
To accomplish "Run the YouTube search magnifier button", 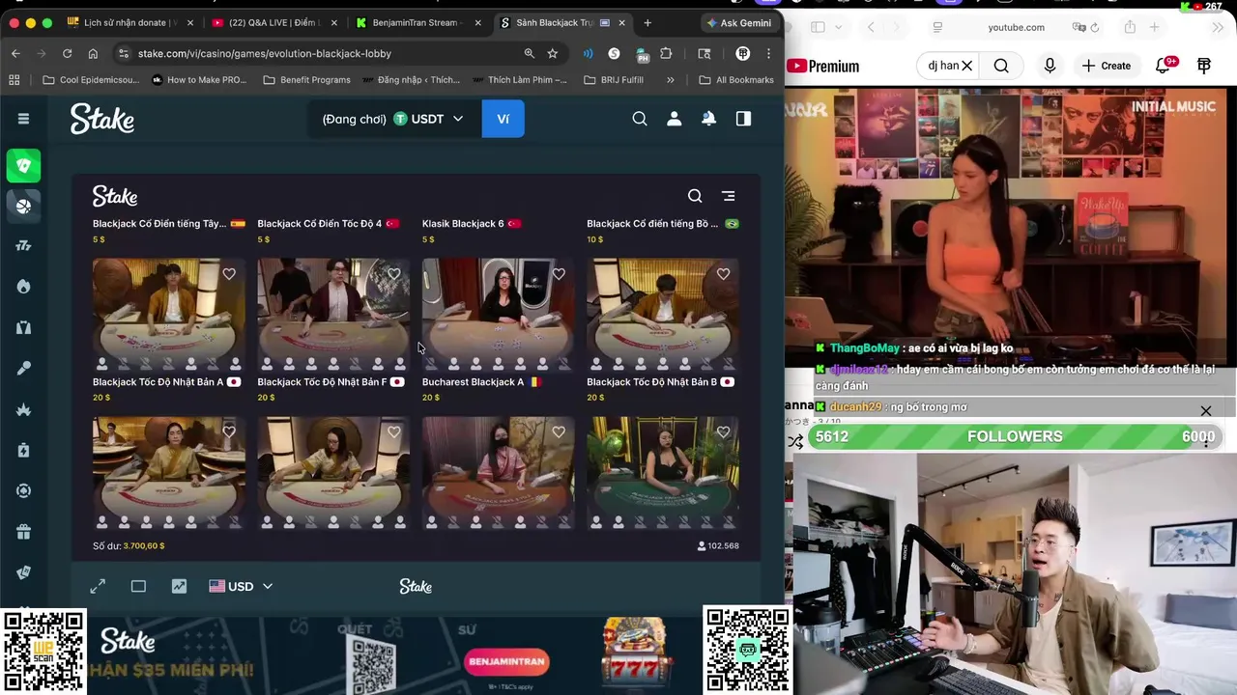I will click(x=1001, y=66).
